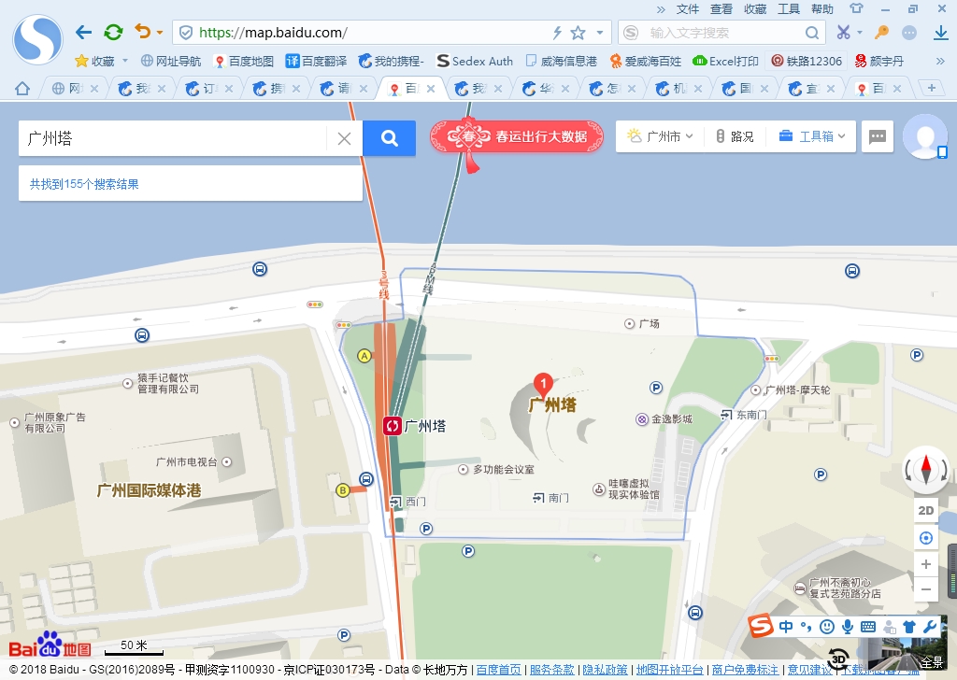Toggle Sogou input Chinese/English mode
The image size is (957, 680).
786,626
